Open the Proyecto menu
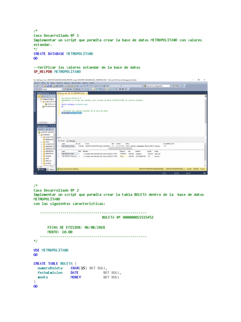The width and height of the screenshot is (241, 322). [60, 83]
